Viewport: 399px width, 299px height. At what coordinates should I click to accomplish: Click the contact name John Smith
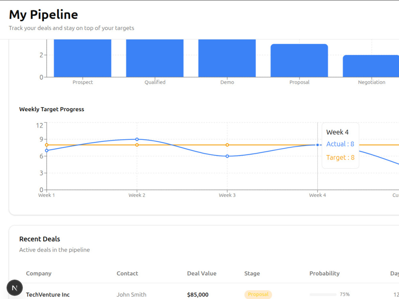pos(131,295)
